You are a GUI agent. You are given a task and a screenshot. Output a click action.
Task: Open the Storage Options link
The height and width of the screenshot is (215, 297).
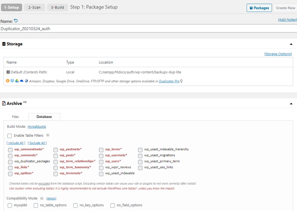(x=278, y=54)
